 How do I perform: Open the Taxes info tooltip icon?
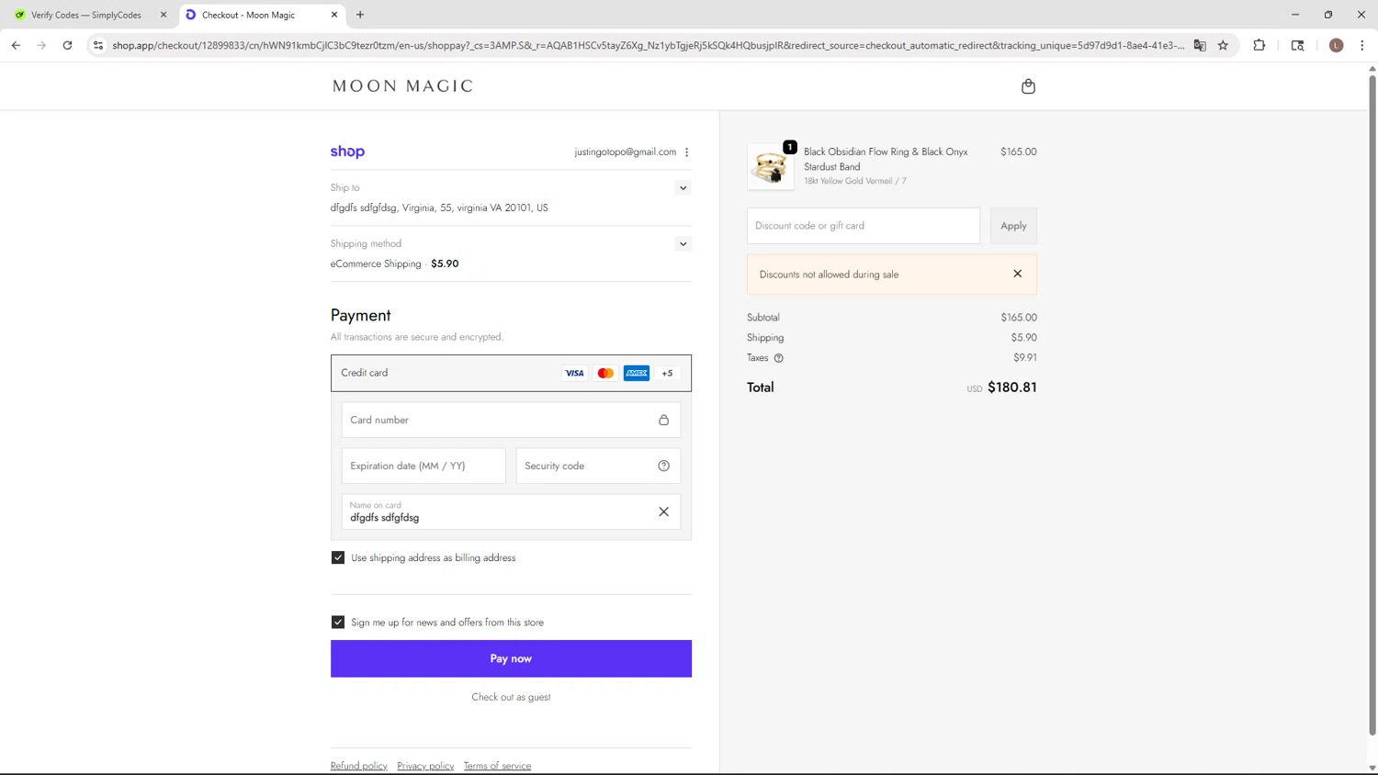pos(778,358)
